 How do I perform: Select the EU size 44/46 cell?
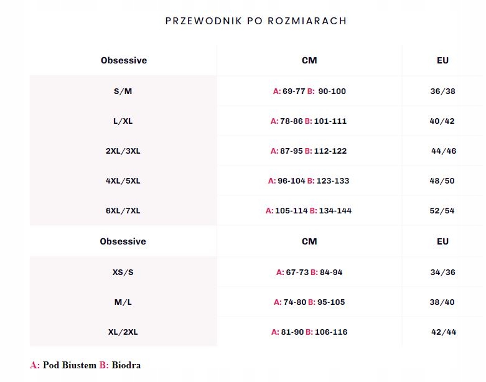tap(444, 151)
